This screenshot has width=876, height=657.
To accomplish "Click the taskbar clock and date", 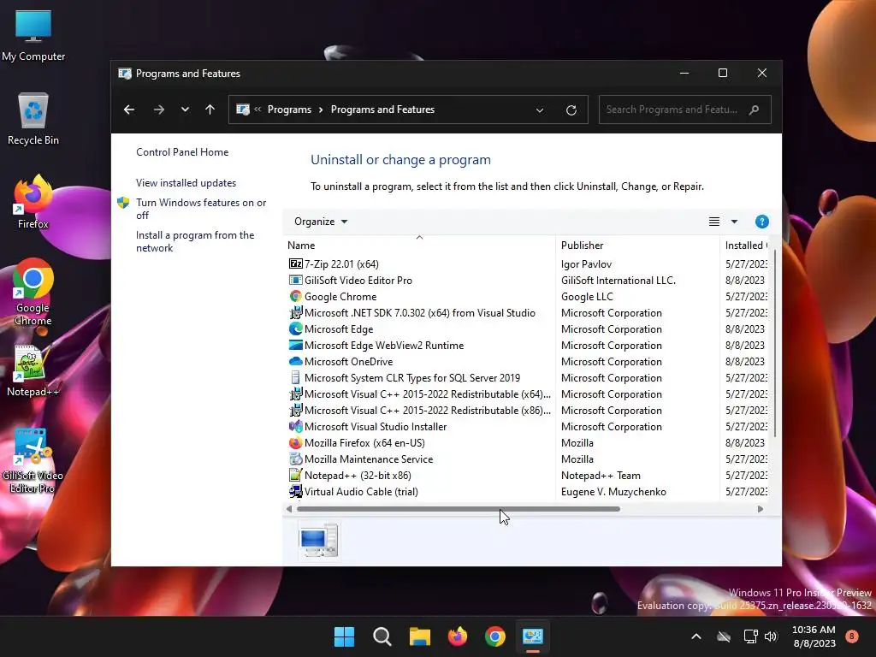I will coord(814,636).
